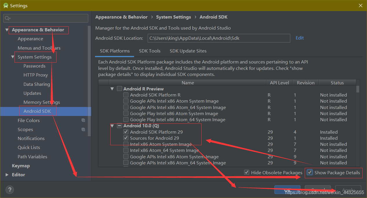
Task: Check Android SDK Platform R
Action: pyautogui.click(x=126, y=95)
